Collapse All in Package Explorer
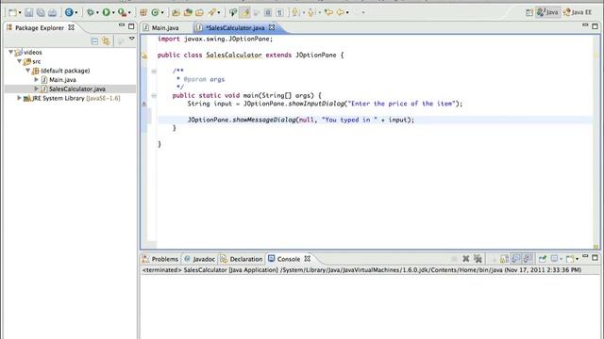 point(94,41)
